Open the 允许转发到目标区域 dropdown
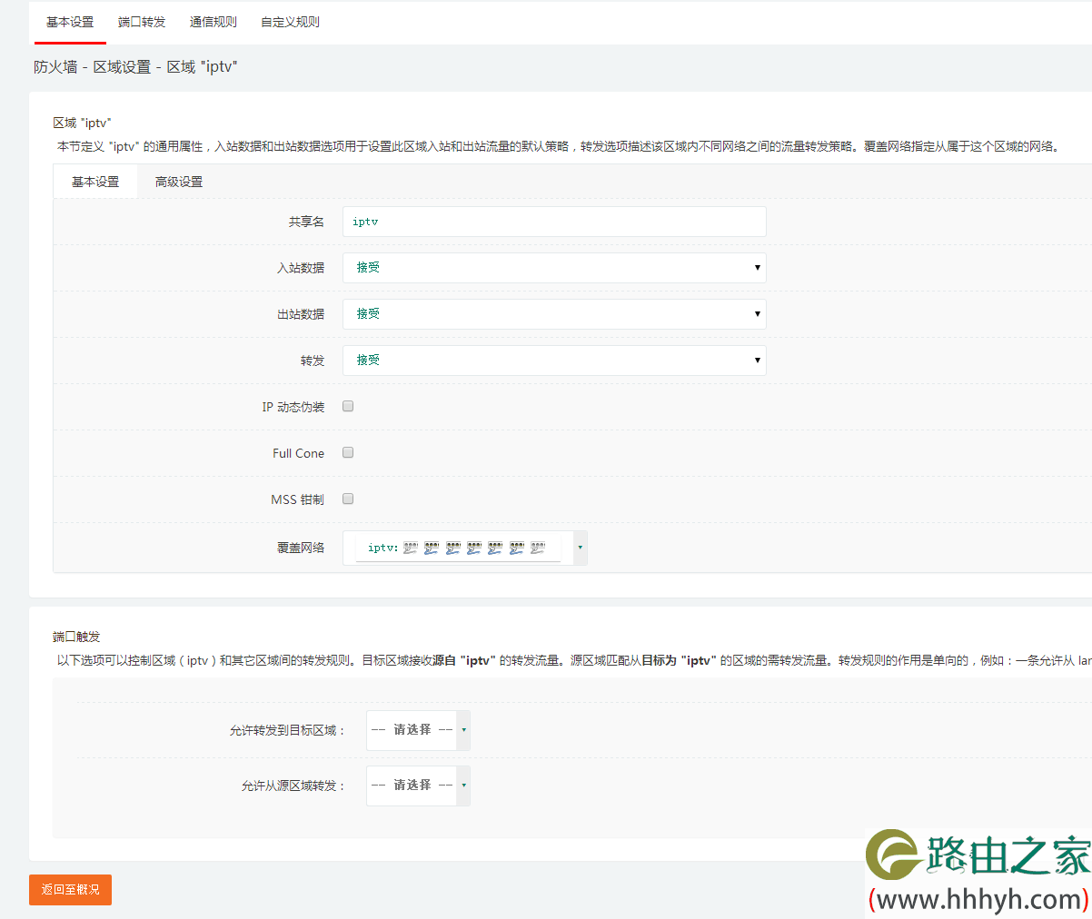Screen dimensions: 1092x919 coord(418,730)
